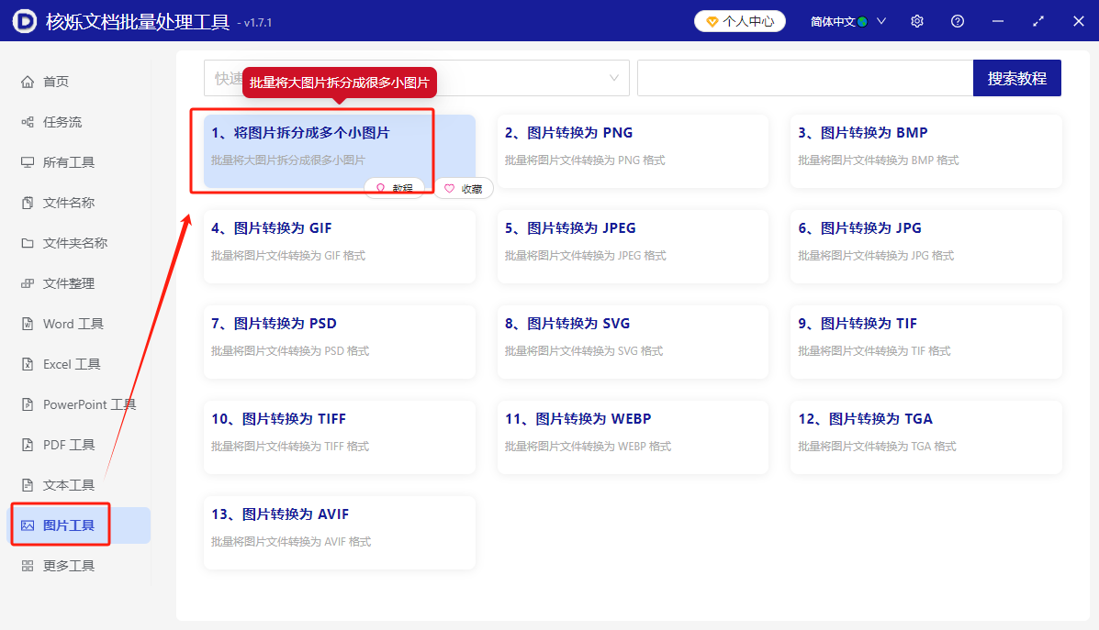This screenshot has width=1099, height=630.
Task: Open the help question mark icon
Action: [957, 20]
